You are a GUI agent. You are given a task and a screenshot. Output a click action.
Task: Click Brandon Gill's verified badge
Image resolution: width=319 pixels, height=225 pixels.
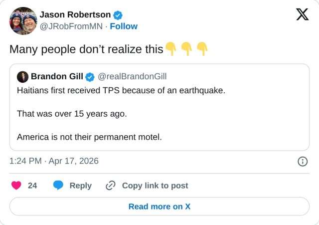(x=90, y=76)
